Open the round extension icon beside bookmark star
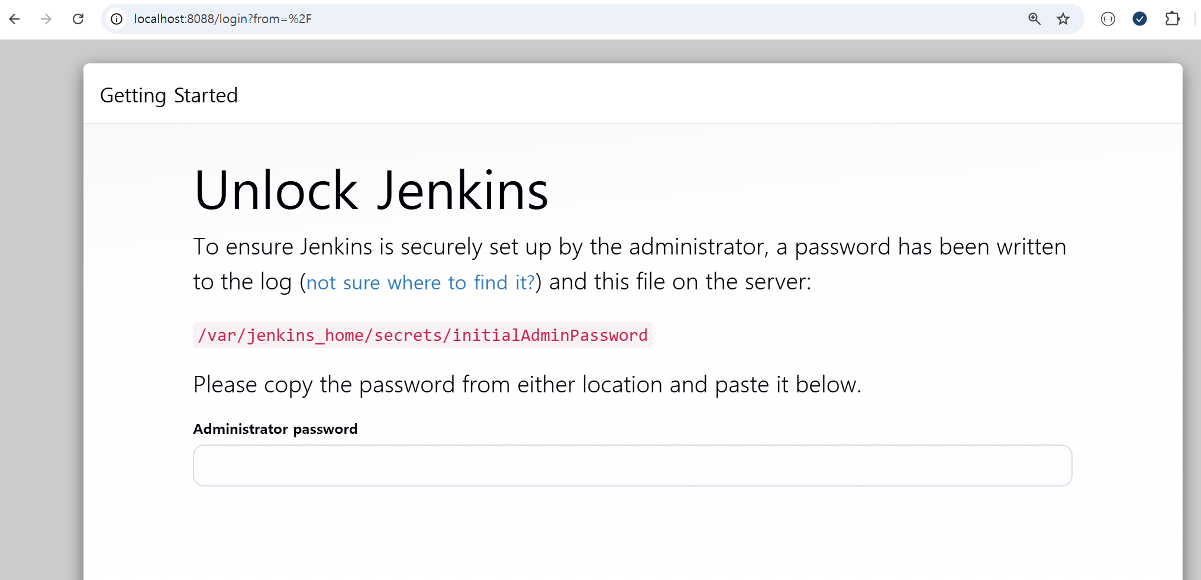Screen dimensions: 1201x580 click(x=1108, y=19)
